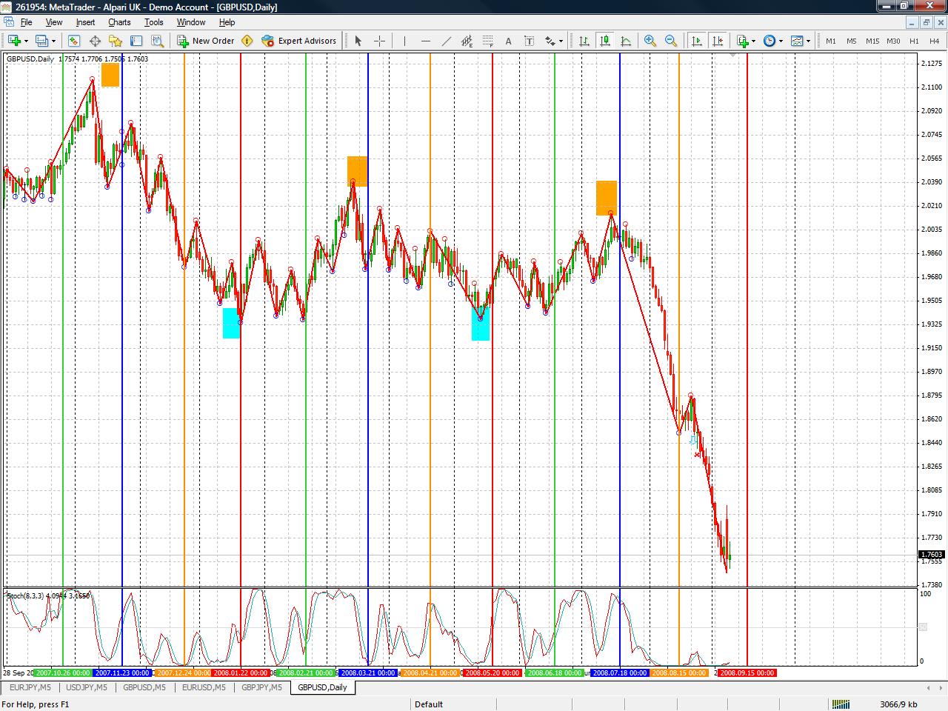Image resolution: width=948 pixels, height=711 pixels.
Task: Zoom out on the chart
Action: (x=671, y=41)
